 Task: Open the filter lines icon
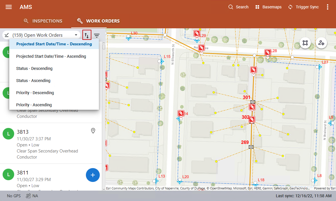coord(97,36)
